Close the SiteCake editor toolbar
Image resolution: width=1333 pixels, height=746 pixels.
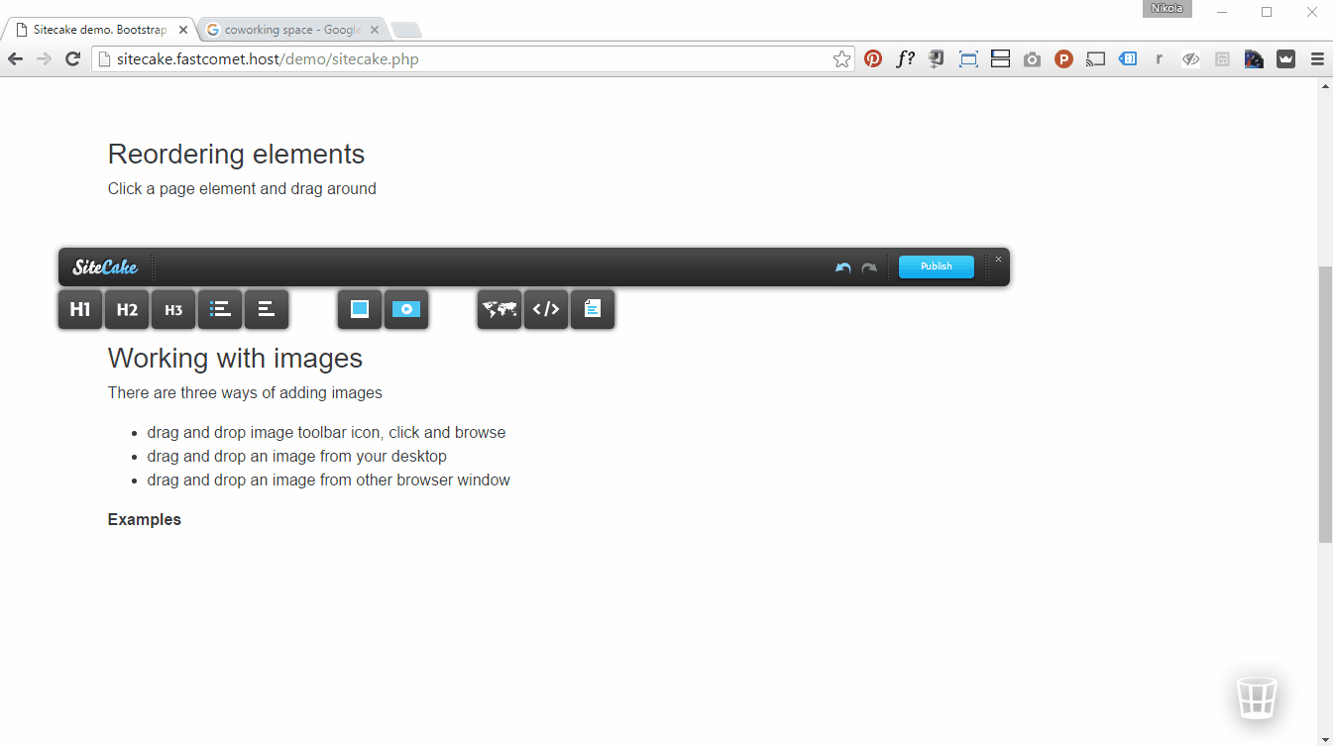coord(998,259)
